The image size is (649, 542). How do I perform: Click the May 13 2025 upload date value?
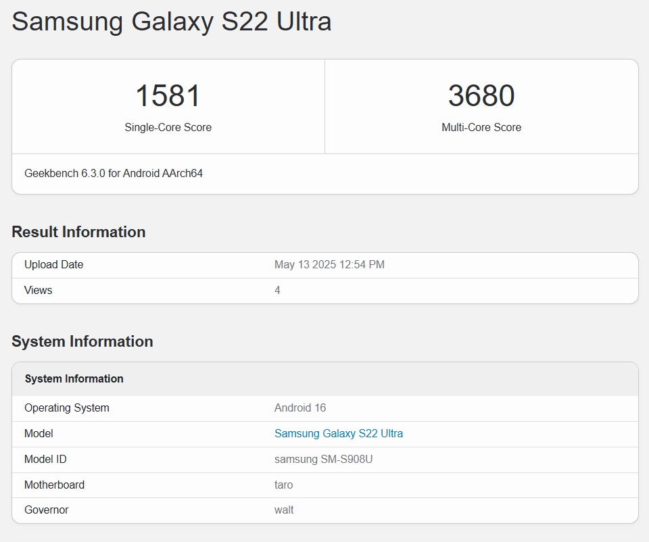tap(329, 264)
